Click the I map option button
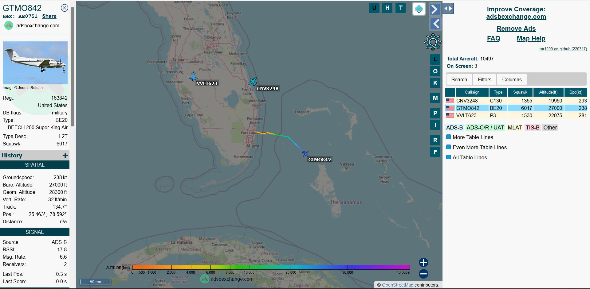The image size is (590, 289). tap(435, 125)
